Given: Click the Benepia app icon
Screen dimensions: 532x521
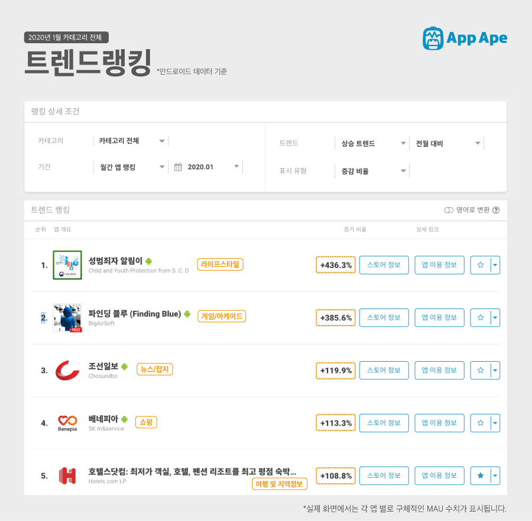Looking at the screenshot, I should (x=67, y=423).
